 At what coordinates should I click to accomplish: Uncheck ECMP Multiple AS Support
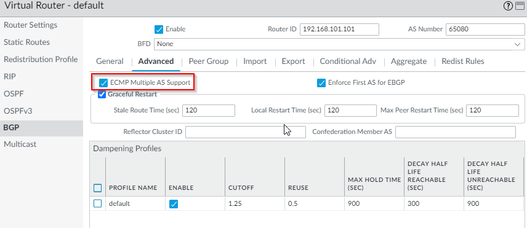point(103,82)
